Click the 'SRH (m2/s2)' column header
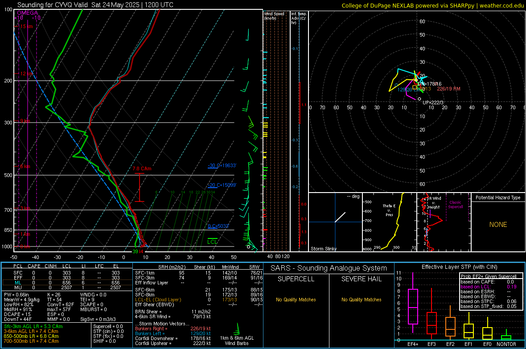Viewport: 526px width, 349px height. tap(172, 267)
